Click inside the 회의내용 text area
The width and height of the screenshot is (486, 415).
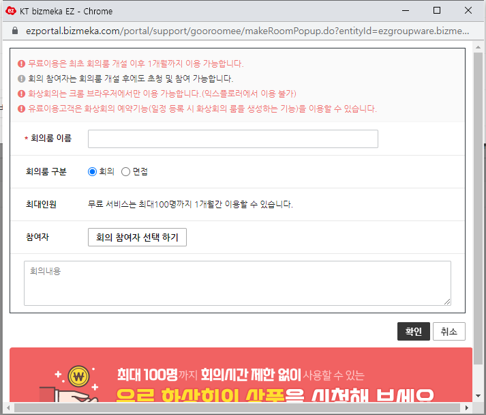click(237, 283)
